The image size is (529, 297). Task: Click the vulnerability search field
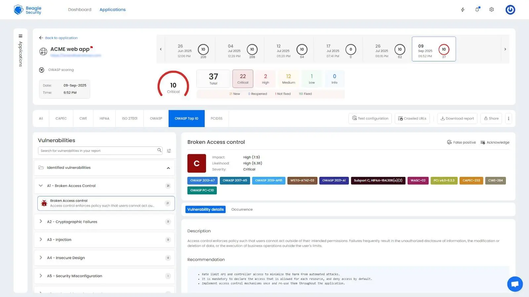coord(98,151)
